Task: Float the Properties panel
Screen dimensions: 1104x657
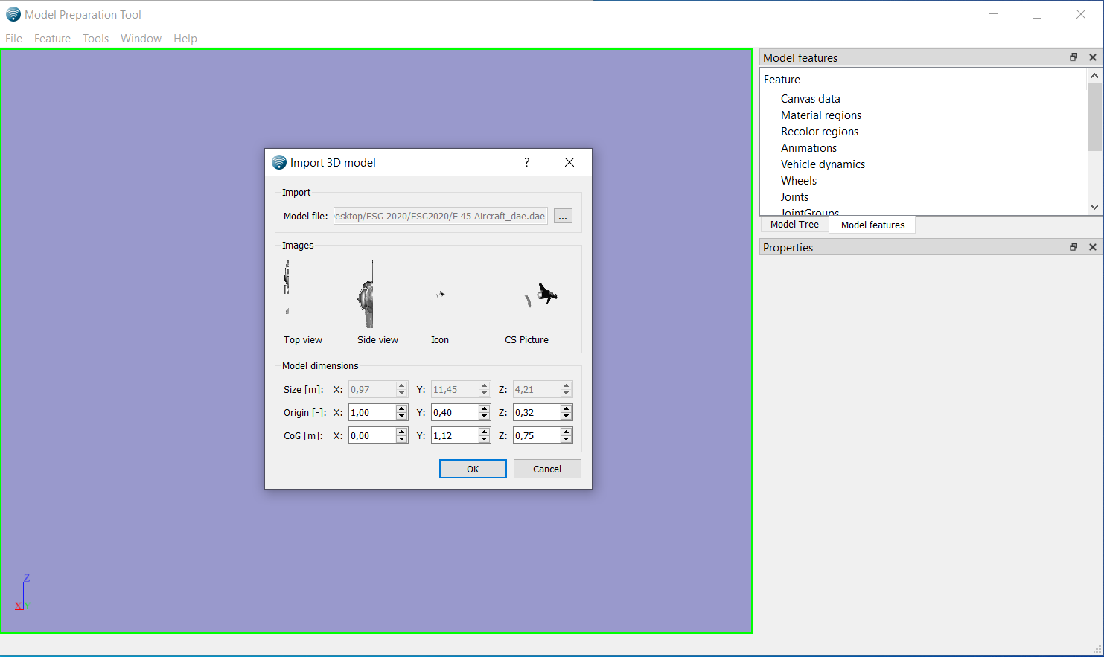Action: pos(1073,247)
